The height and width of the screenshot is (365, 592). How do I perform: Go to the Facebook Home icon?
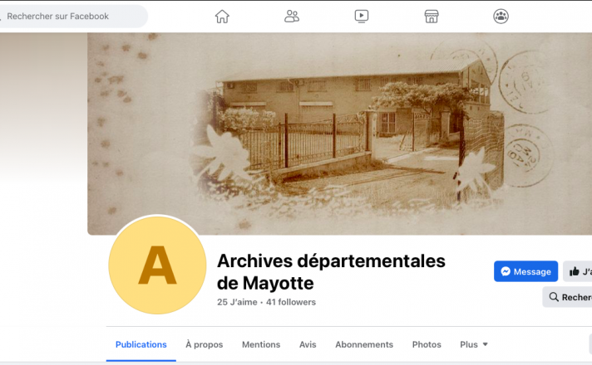[x=222, y=16]
